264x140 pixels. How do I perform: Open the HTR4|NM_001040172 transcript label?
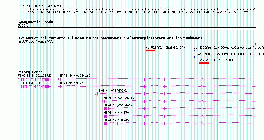point(112,91)
